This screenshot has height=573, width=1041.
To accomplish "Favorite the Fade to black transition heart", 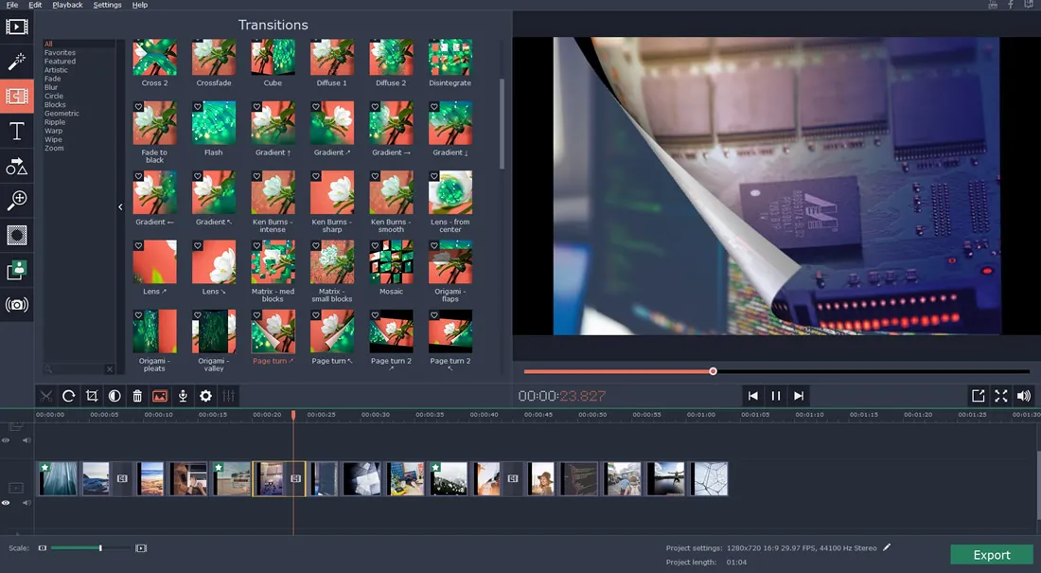I will (138, 107).
